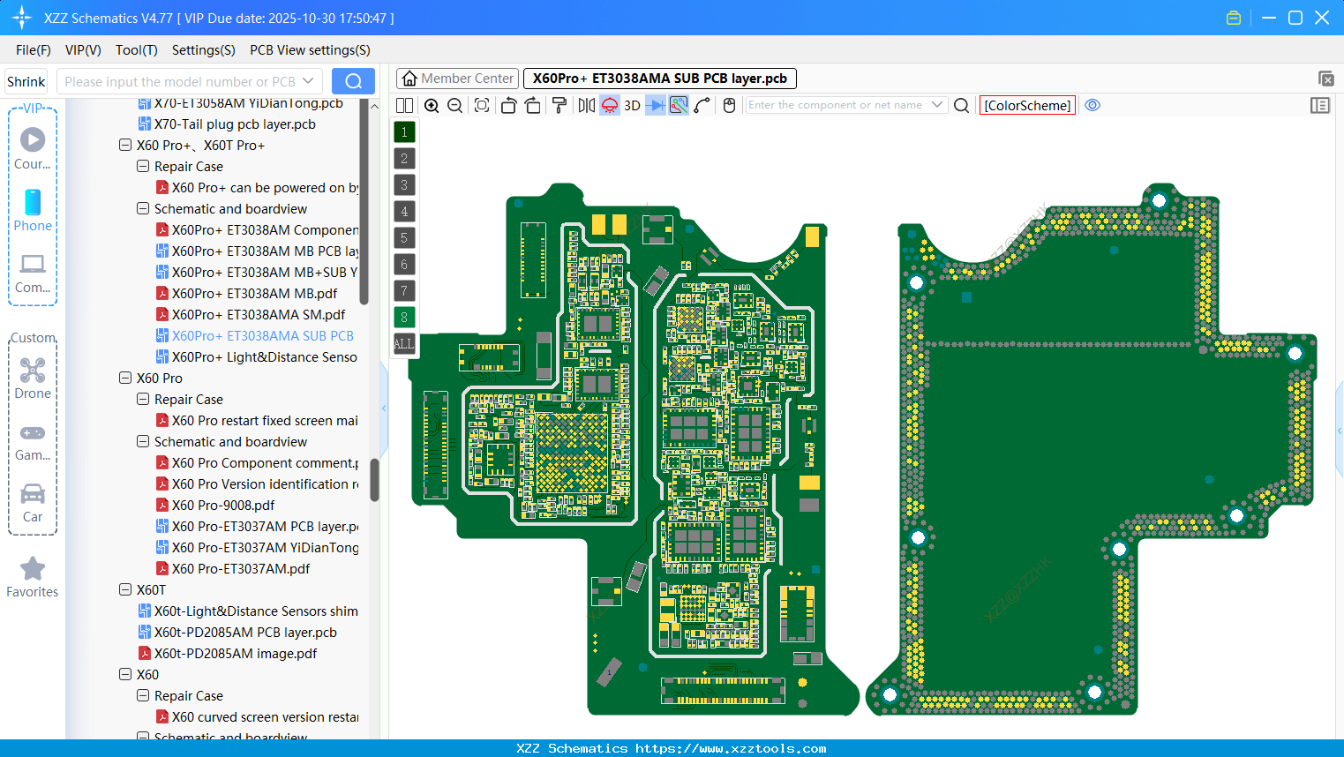This screenshot has height=757, width=1344.
Task: Collapse the X60T tree node
Action: tap(125, 589)
